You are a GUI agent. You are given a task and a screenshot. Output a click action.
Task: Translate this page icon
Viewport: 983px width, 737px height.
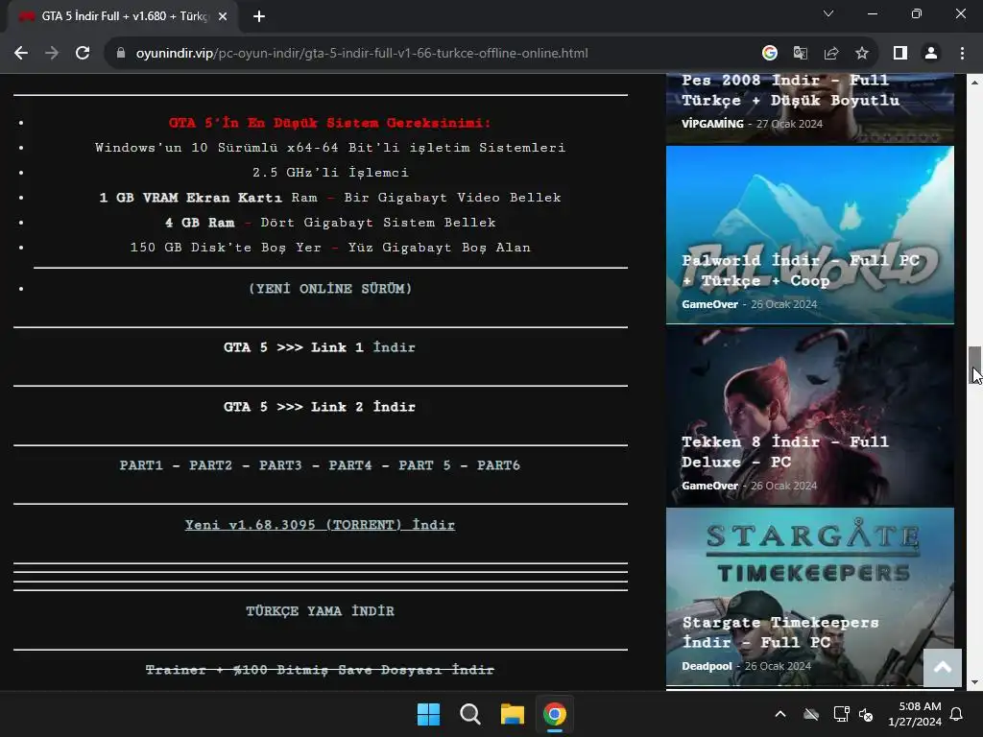(801, 54)
